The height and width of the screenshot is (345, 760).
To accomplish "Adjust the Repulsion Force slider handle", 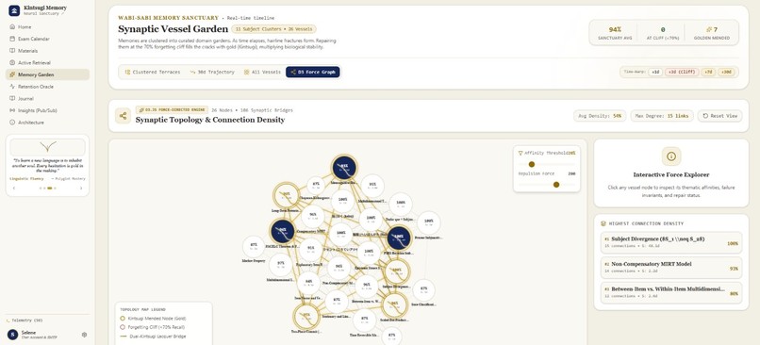I will pos(556,185).
